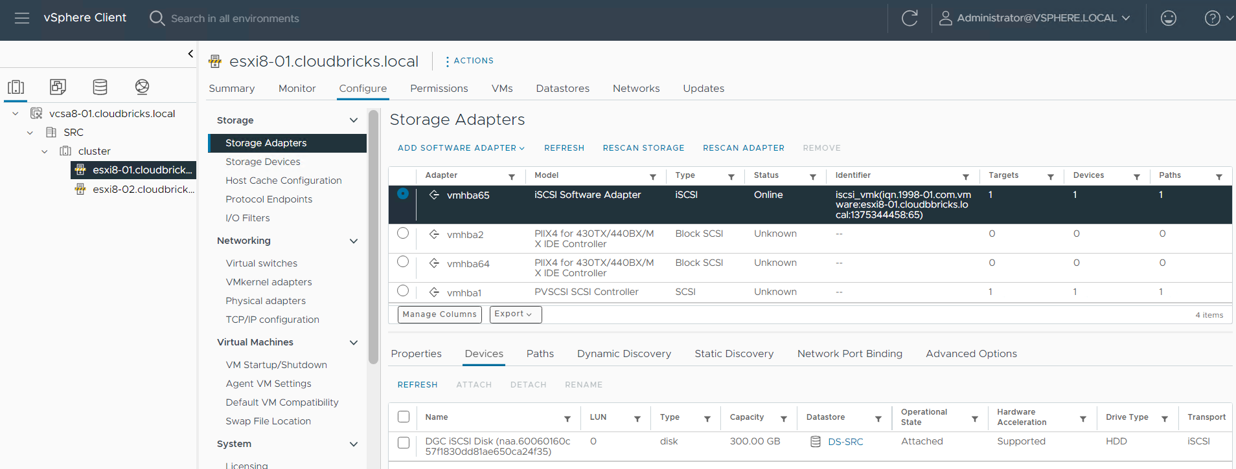Switch to the Paths tab
The image size is (1236, 469).
540,354
